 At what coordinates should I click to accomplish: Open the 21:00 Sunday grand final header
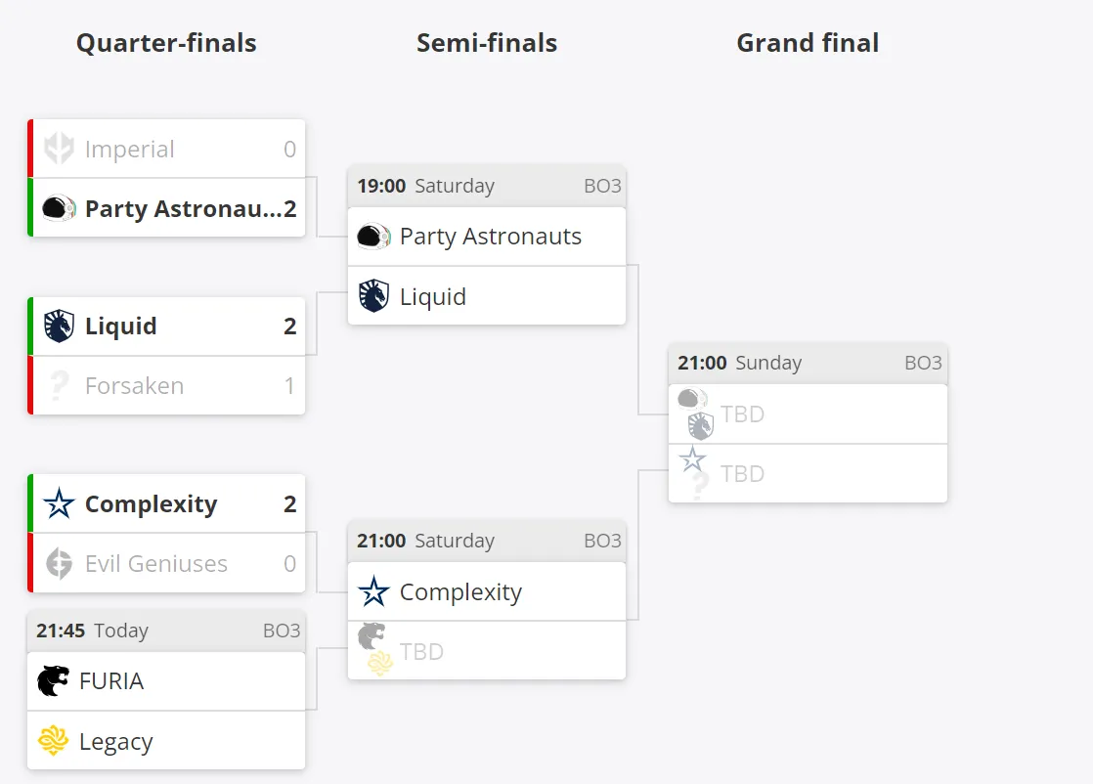click(x=808, y=363)
